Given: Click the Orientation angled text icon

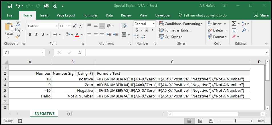Looking at the screenshot, I should [109, 26].
